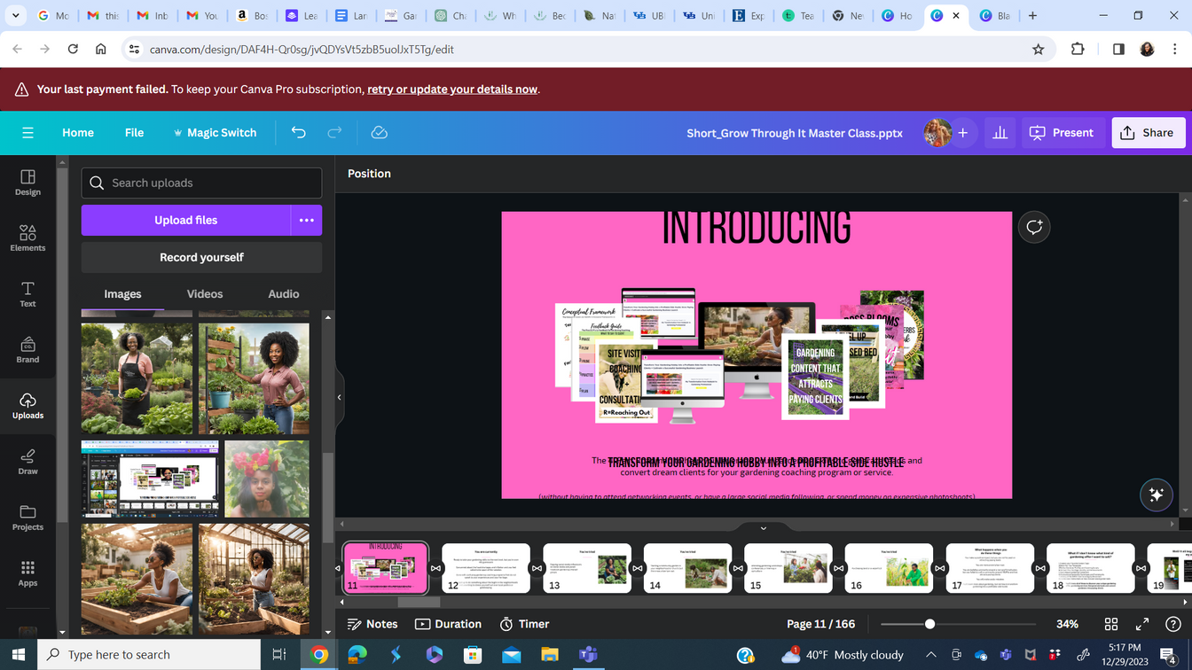Open the Canva hamburger menu
1192x670 pixels.
coord(27,133)
